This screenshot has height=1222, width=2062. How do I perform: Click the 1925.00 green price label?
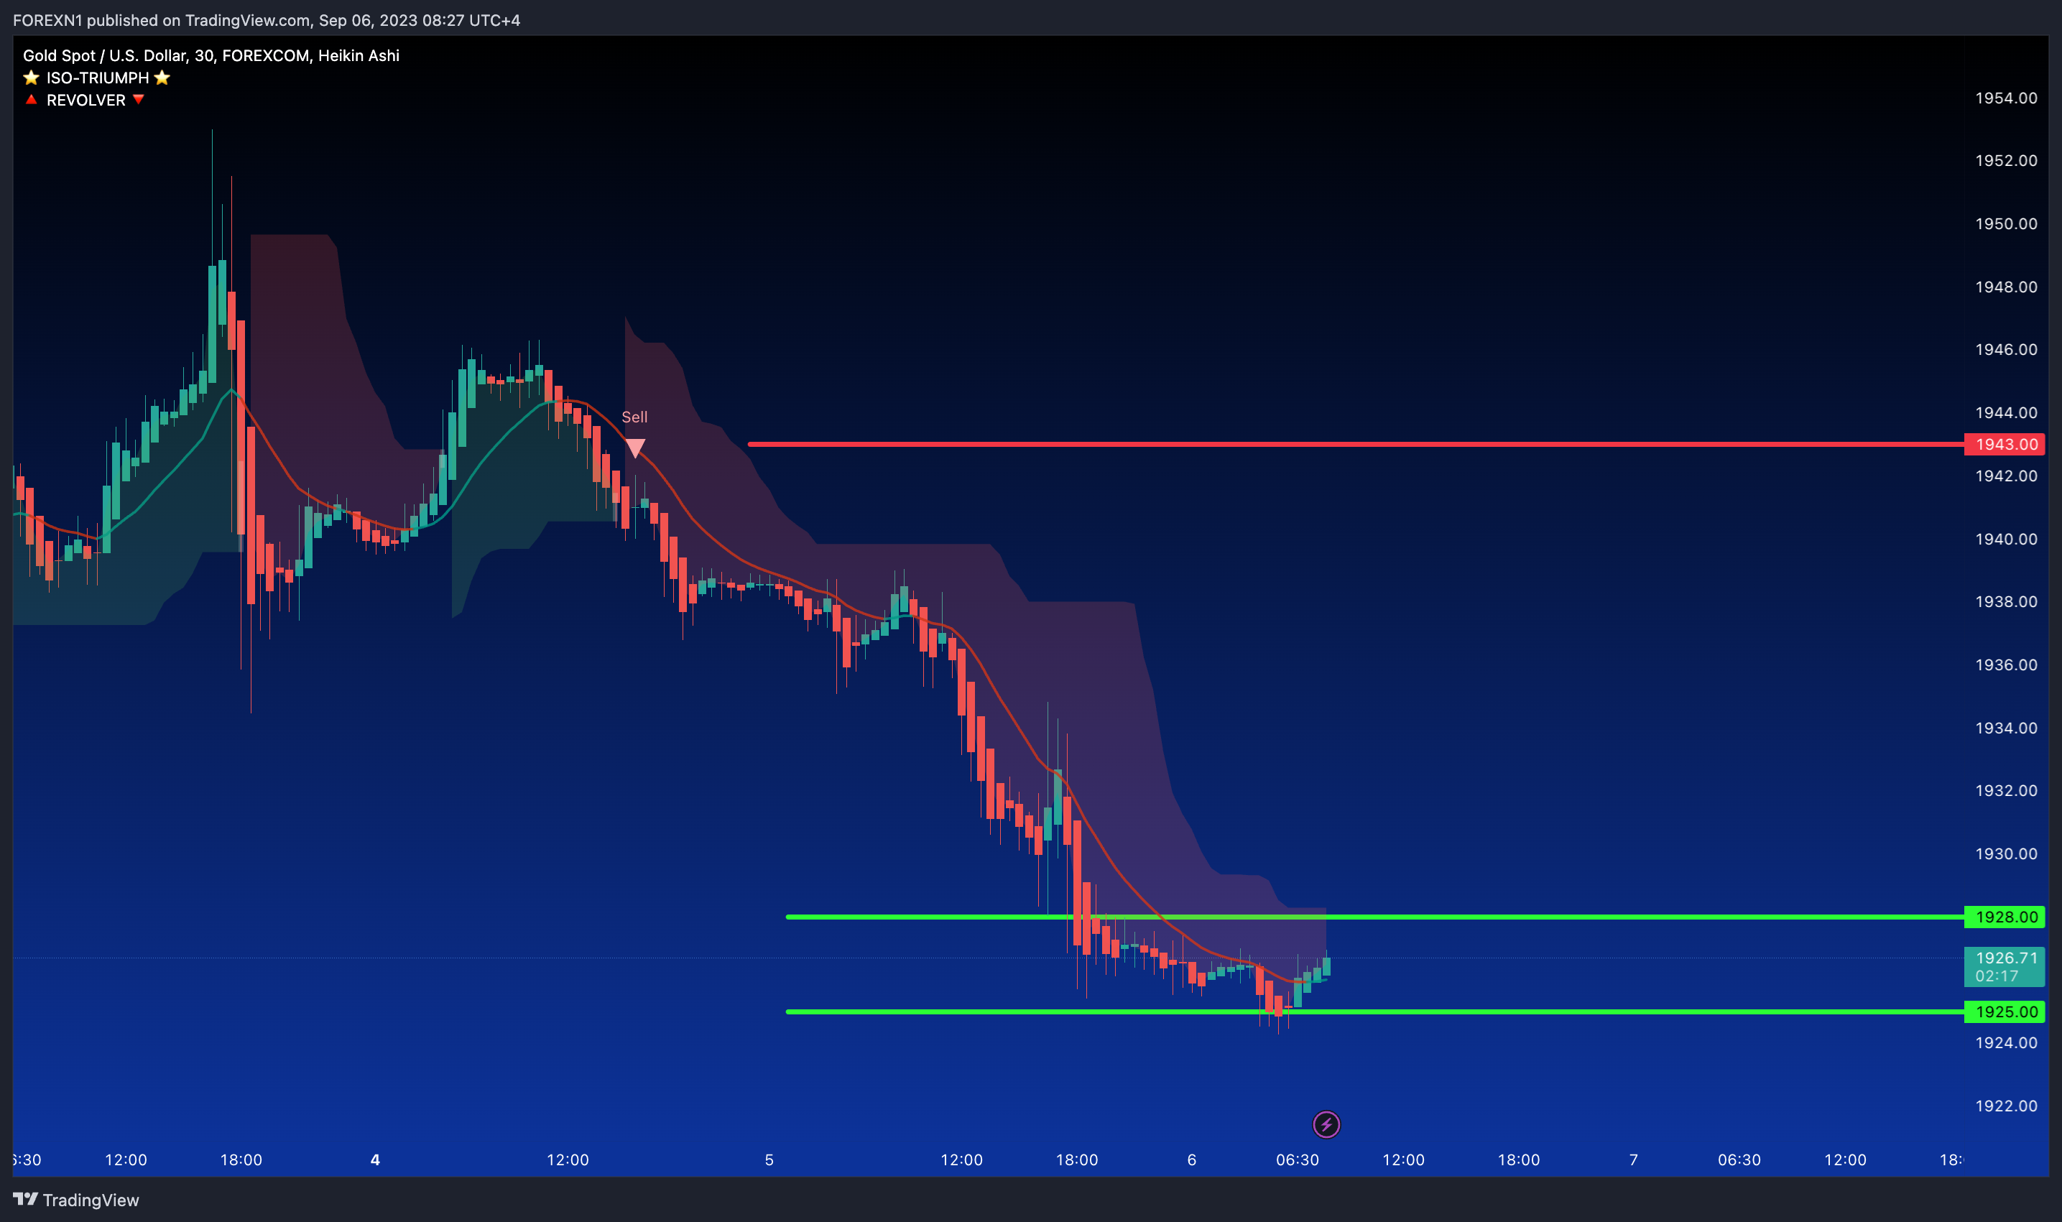click(2005, 1012)
